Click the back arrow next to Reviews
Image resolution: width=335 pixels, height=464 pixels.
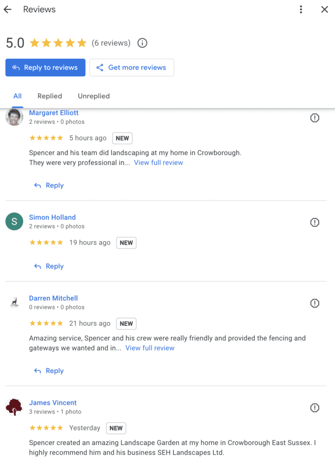click(x=7, y=9)
